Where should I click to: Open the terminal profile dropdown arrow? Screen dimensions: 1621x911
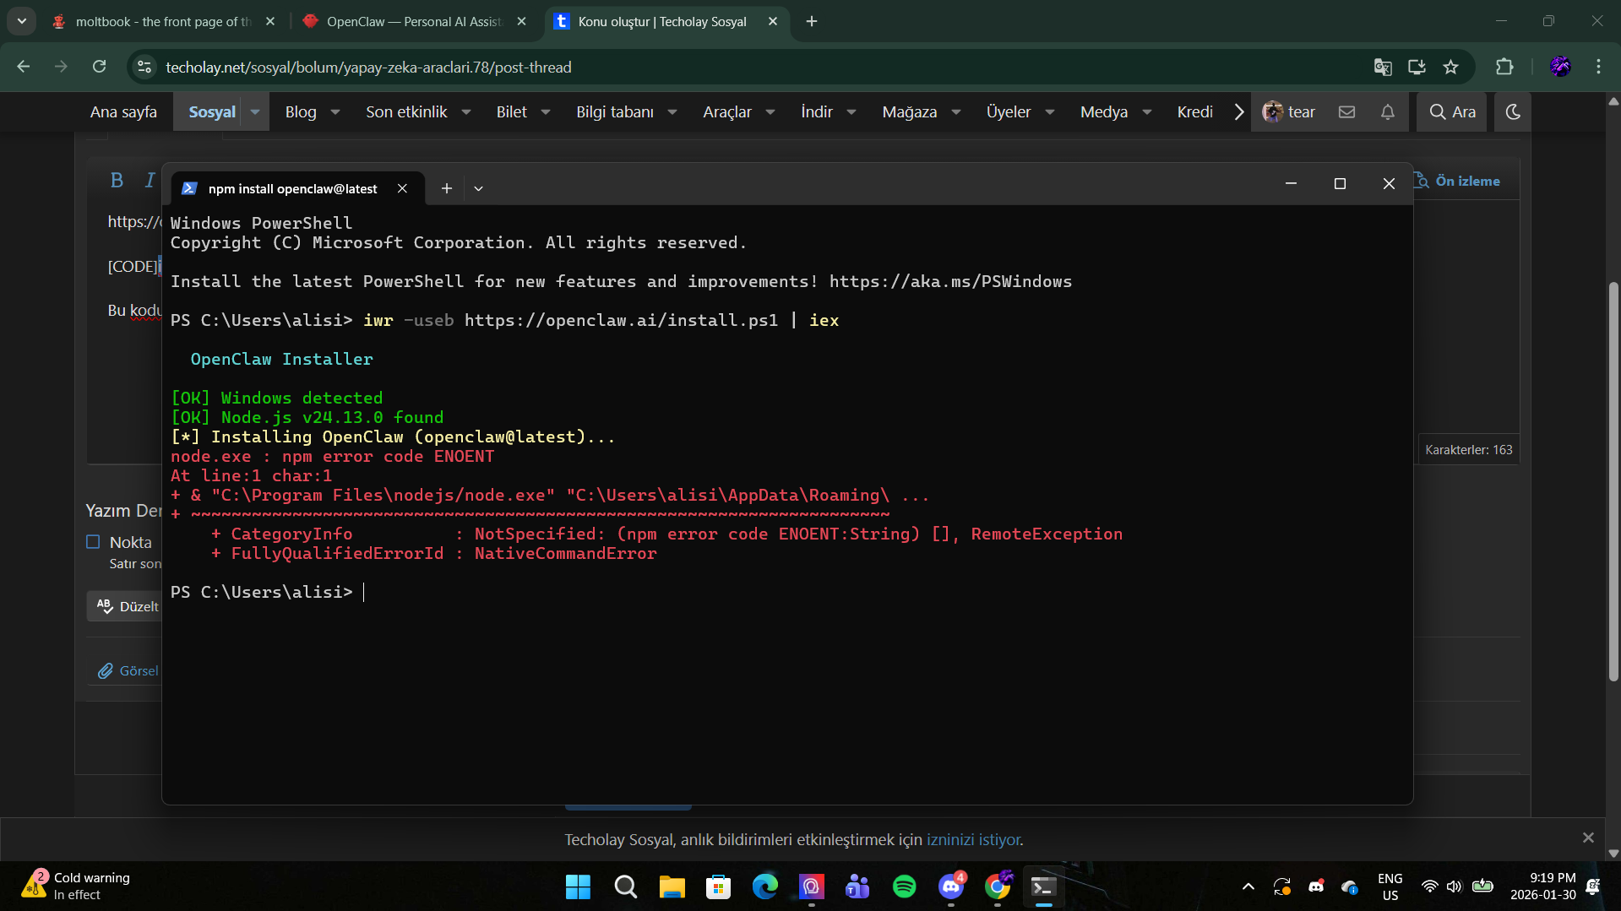tap(478, 188)
